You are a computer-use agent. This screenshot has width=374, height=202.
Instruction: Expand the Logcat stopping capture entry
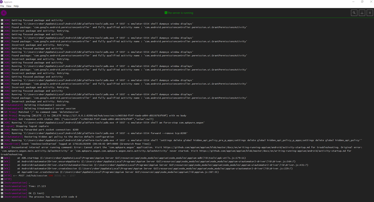(1, 126)
